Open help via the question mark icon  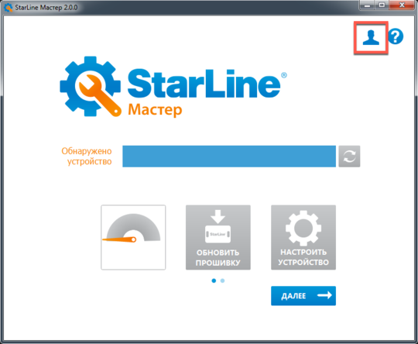point(396,36)
